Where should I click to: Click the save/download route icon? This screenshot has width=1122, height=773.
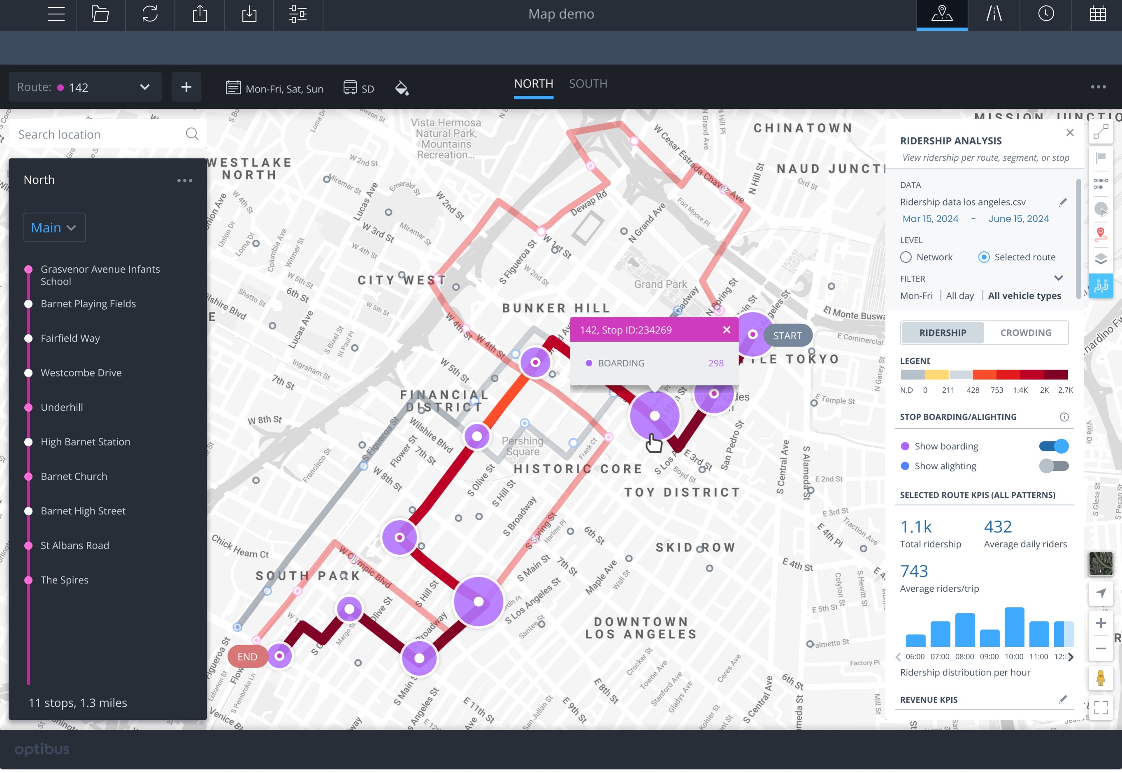tap(249, 13)
